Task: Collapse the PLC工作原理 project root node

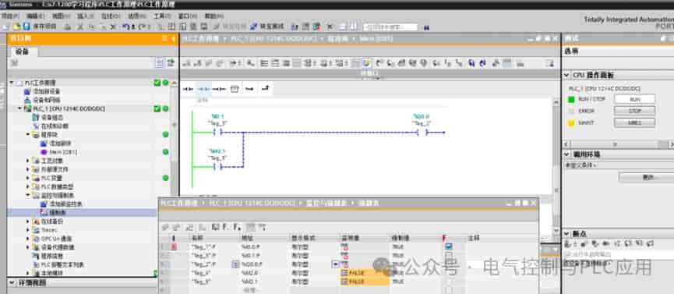Action: [12, 82]
